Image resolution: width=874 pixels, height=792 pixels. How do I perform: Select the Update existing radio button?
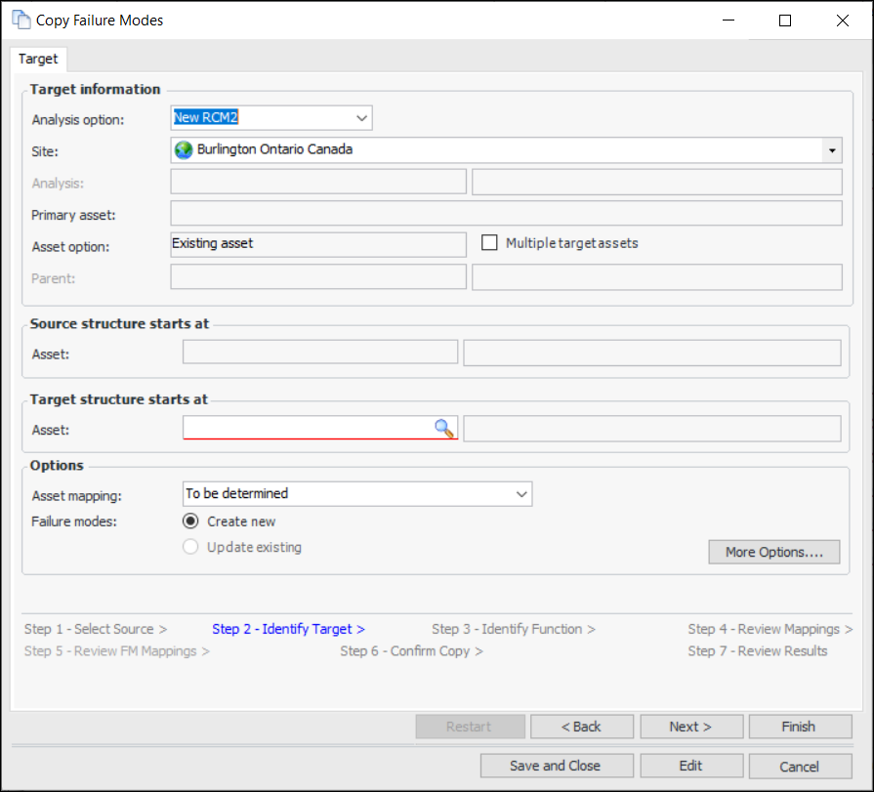point(191,548)
